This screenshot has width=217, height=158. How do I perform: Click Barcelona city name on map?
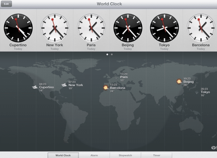tap(118, 88)
